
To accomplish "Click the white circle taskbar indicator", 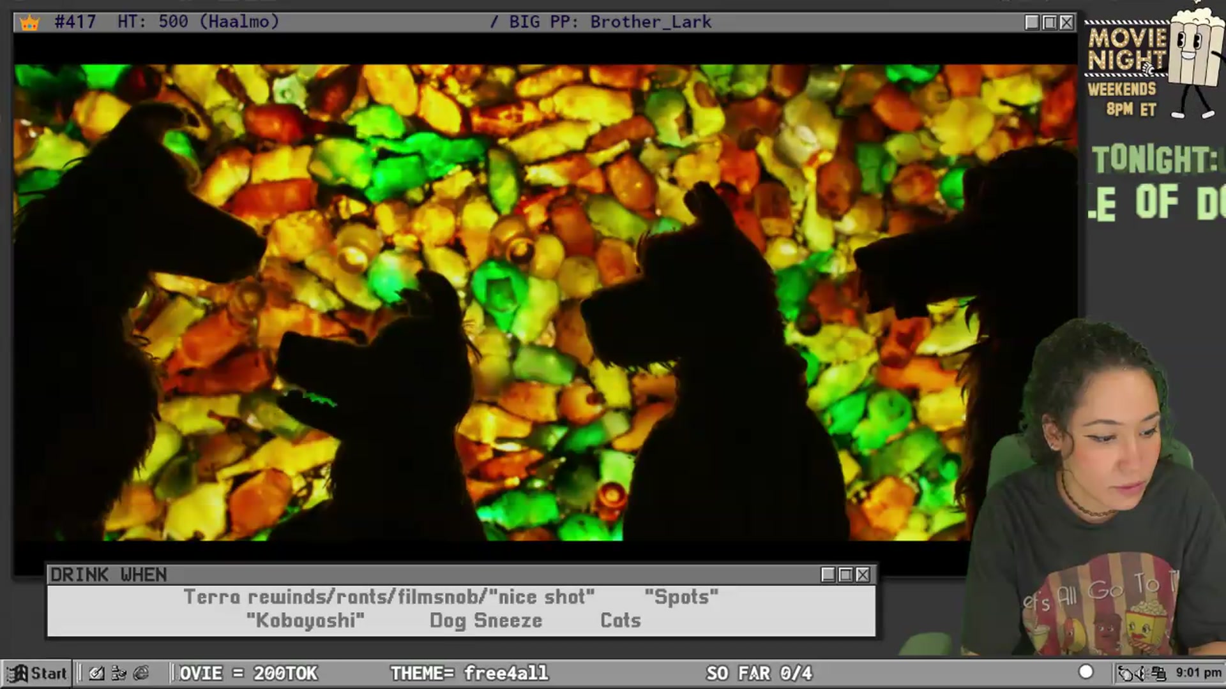I will click(1086, 672).
